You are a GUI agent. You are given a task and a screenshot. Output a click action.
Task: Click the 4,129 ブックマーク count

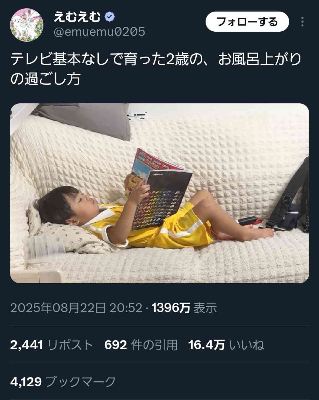(63, 382)
